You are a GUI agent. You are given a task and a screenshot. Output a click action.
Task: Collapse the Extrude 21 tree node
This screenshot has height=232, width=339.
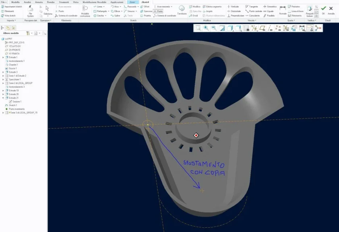click(x=3, y=98)
